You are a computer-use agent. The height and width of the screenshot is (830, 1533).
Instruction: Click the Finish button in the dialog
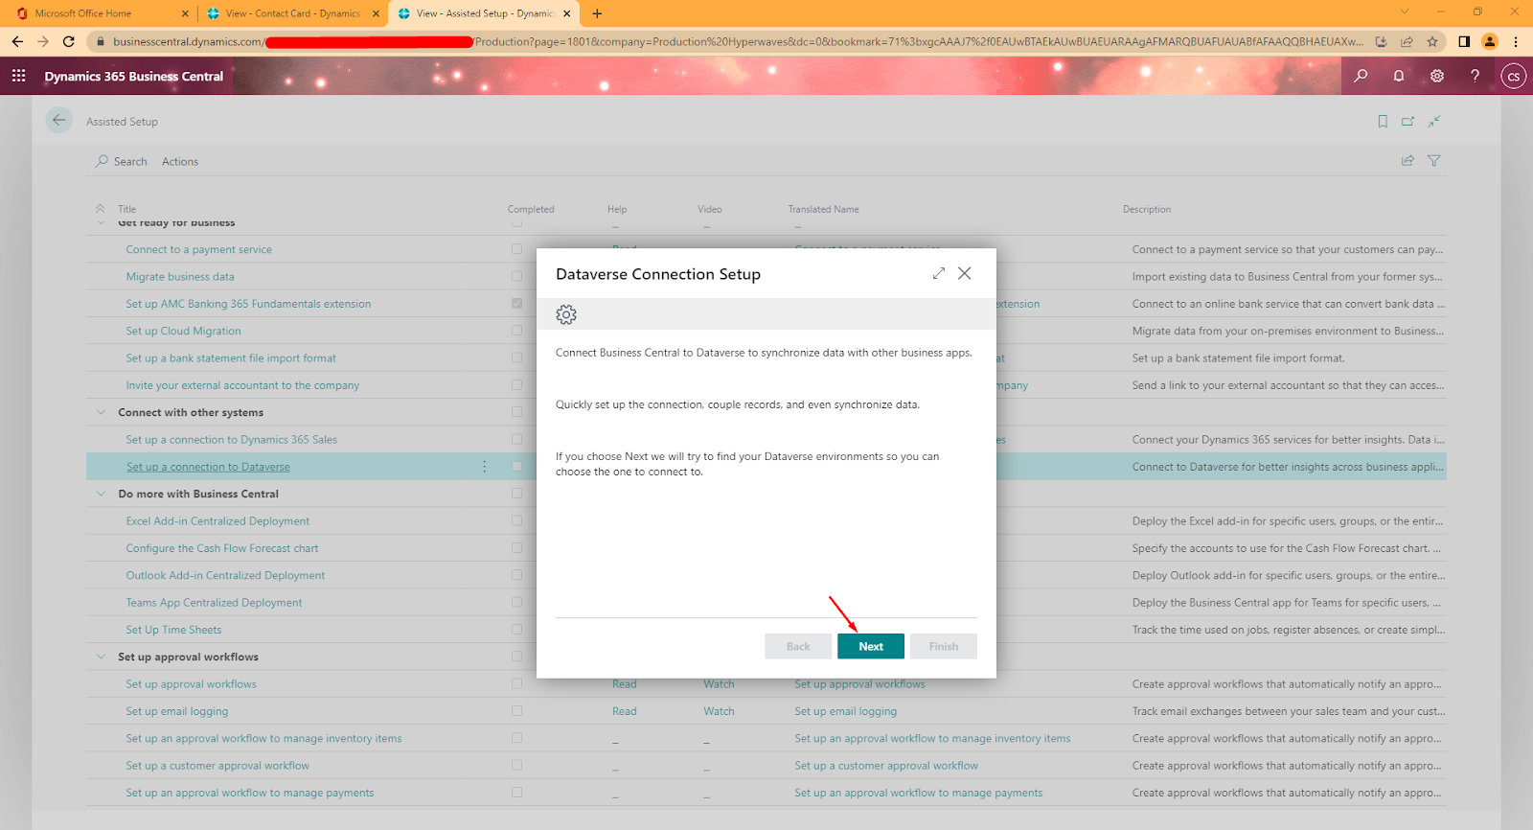point(944,646)
